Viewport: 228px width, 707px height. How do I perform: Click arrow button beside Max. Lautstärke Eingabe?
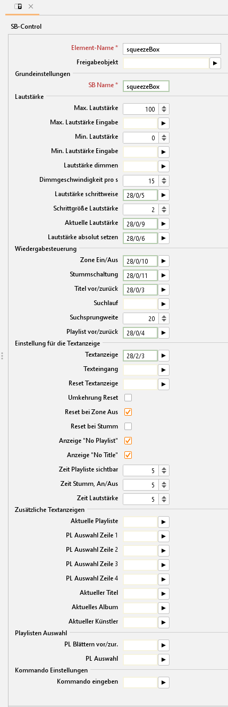click(164, 123)
